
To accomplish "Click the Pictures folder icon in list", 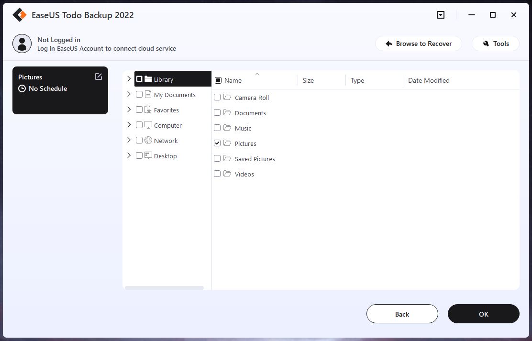I will 227,143.
